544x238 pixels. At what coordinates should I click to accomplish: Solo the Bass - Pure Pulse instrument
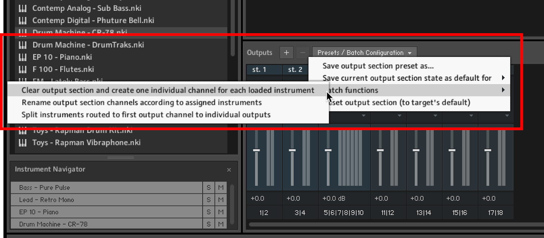208,188
